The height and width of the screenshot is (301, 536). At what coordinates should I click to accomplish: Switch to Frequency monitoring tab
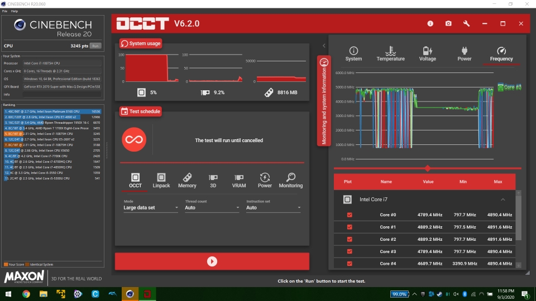[501, 54]
